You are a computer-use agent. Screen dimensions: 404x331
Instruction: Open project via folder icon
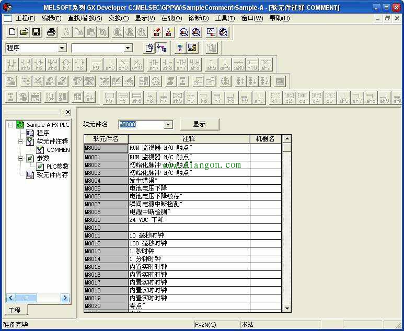pyautogui.click(x=24, y=32)
